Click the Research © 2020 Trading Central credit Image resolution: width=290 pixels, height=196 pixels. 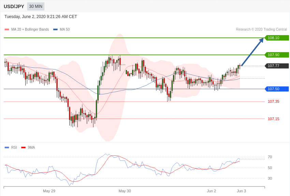pos(261,29)
